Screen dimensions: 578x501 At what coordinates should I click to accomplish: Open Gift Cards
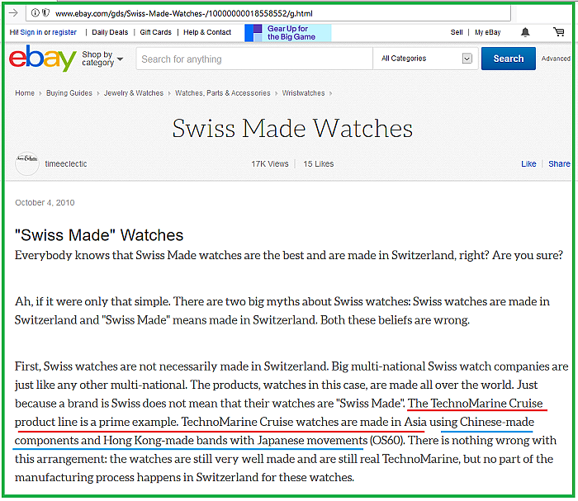[155, 32]
